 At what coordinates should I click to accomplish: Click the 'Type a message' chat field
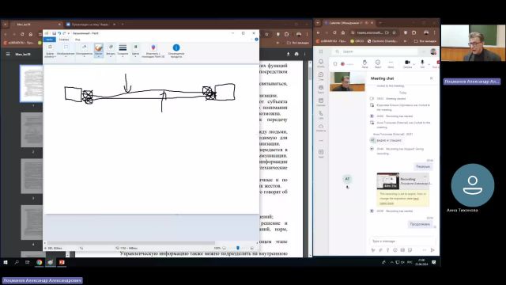click(x=402, y=241)
